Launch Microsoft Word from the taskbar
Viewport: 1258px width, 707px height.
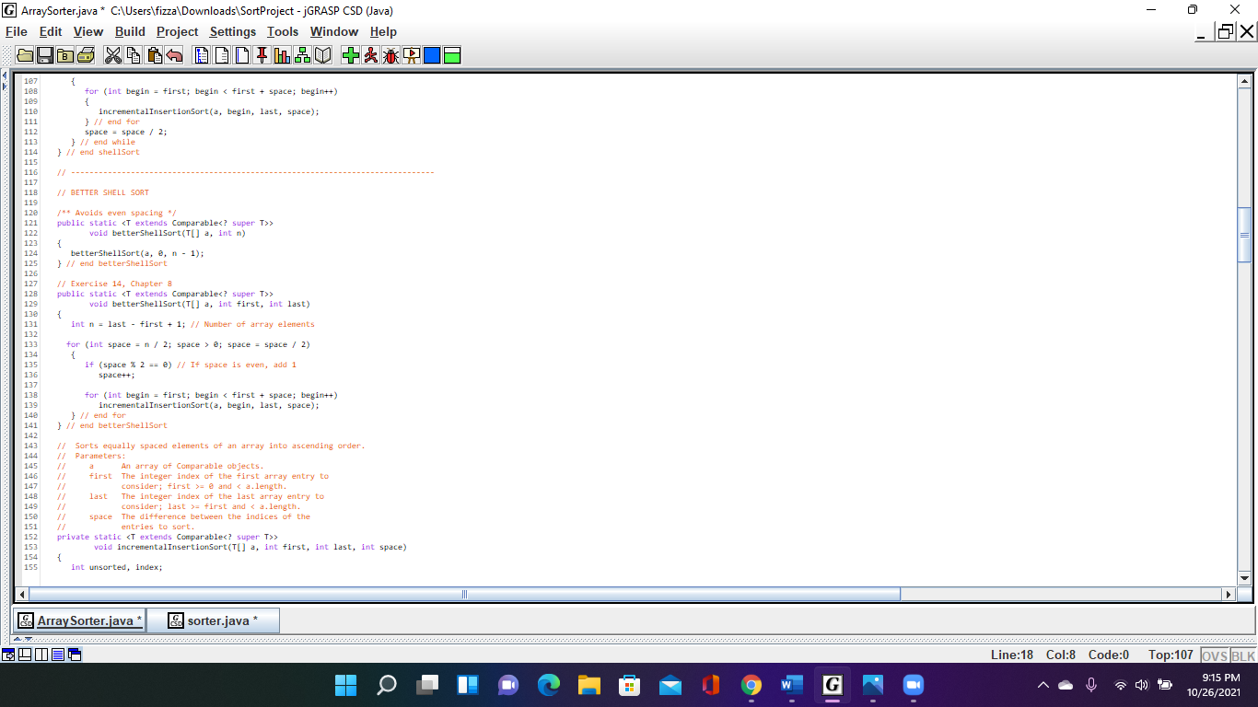[x=790, y=685]
